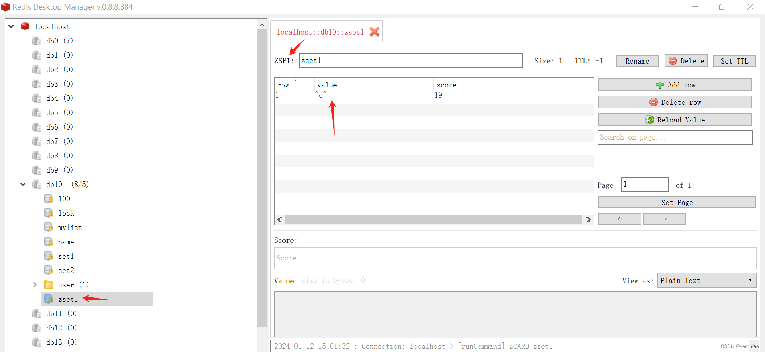765x352 pixels.
Task: Click the Reload Value button
Action: pyautogui.click(x=675, y=120)
